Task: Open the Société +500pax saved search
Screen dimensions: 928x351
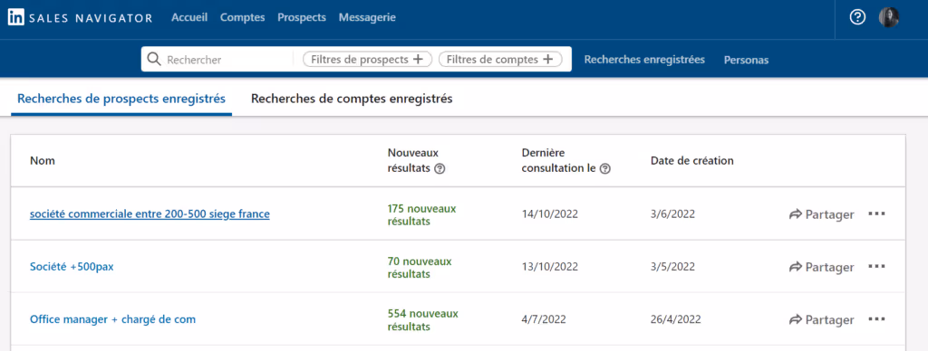Action: pyautogui.click(x=72, y=267)
